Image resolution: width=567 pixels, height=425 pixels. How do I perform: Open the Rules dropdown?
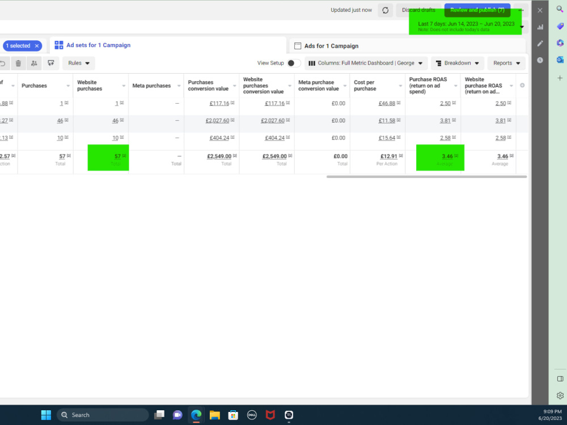78,63
